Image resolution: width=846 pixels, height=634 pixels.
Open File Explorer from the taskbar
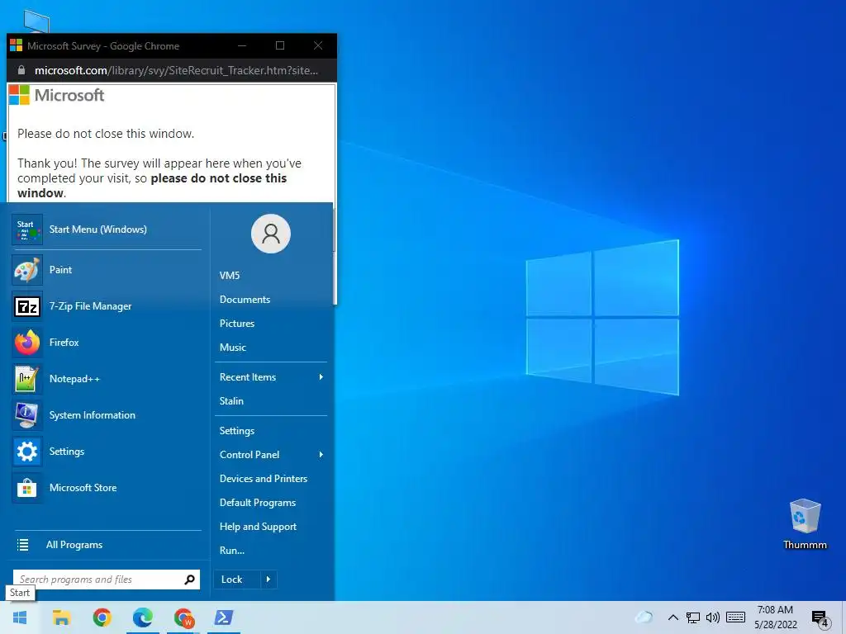click(x=61, y=617)
